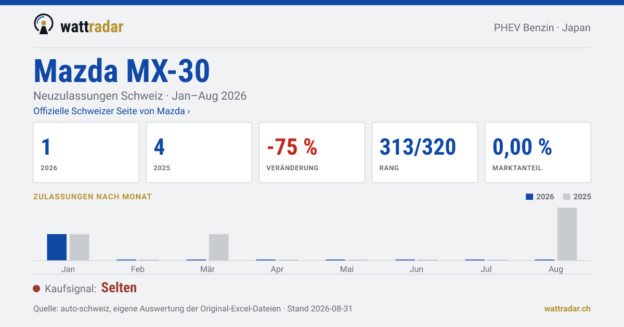Click the blue 2026 legend swatch
This screenshot has height=327, width=624.
[529, 197]
